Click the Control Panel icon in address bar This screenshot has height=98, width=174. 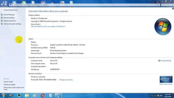pyautogui.click(x=11, y=5)
